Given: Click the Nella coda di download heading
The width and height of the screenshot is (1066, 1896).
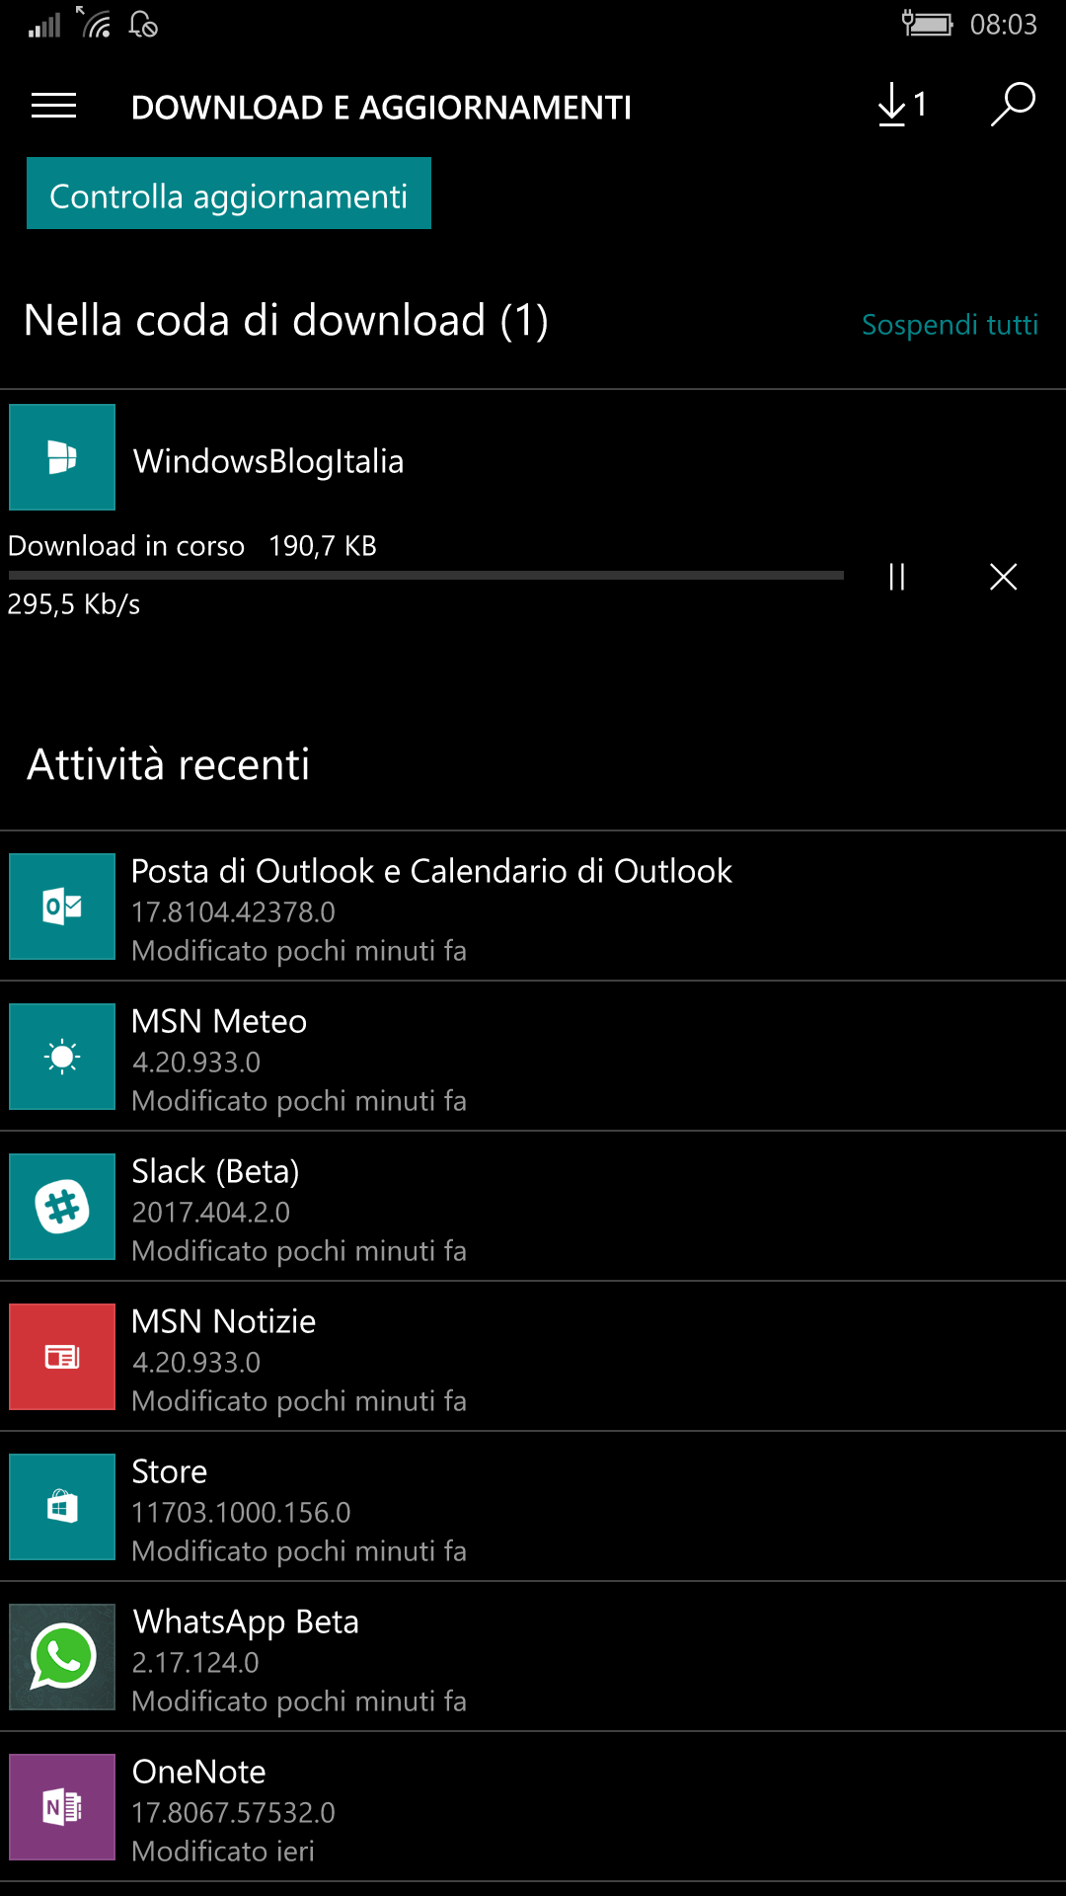Looking at the screenshot, I should tap(285, 321).
